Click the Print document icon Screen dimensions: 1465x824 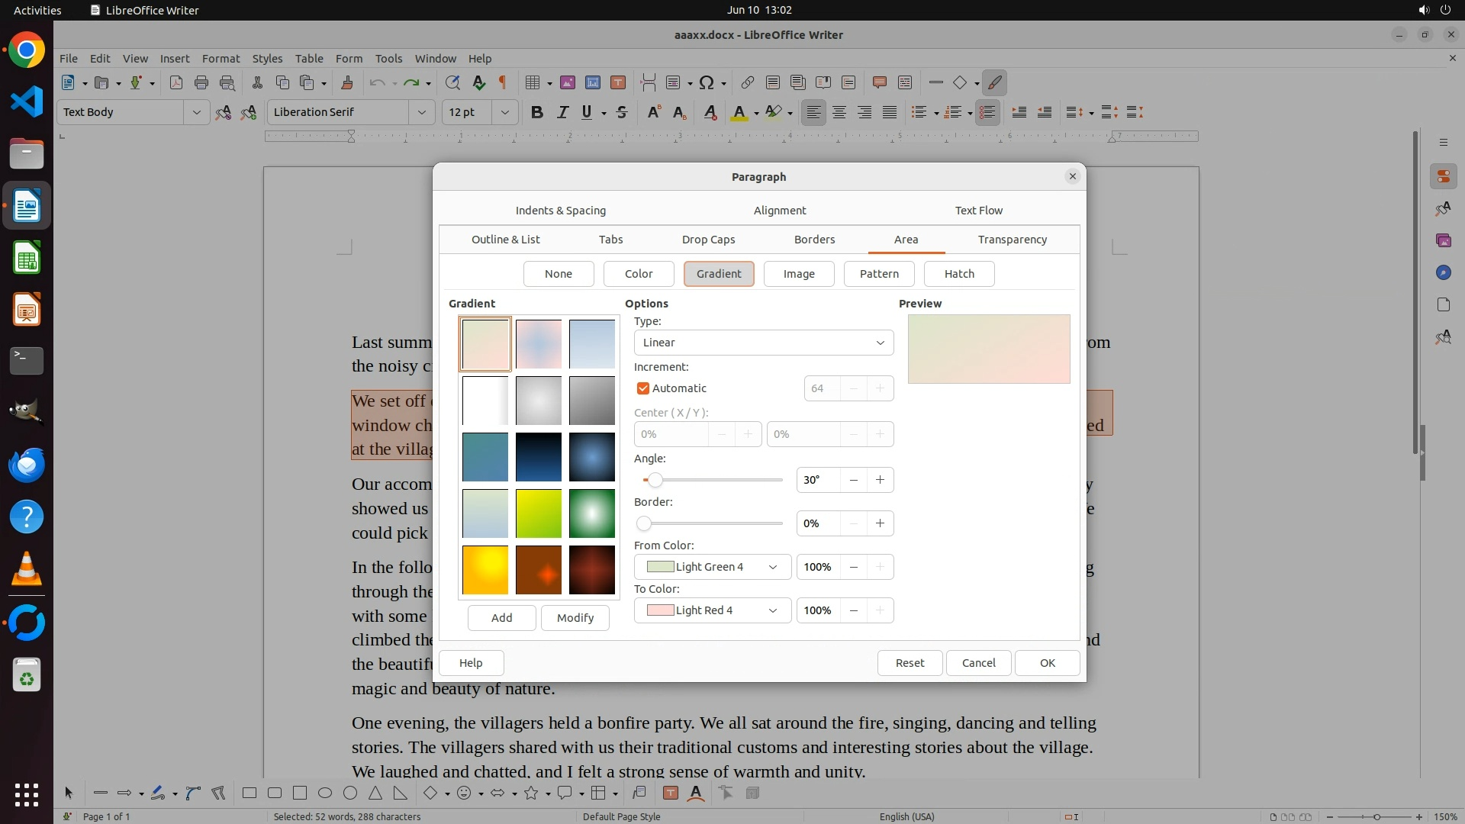[x=201, y=82]
